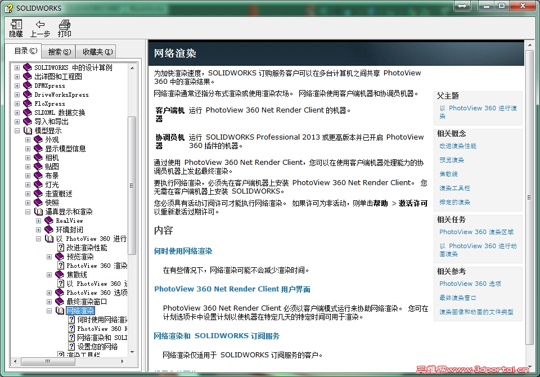This screenshot has height=377, width=540.
Task: Click the book icon next to 走查概述
Action: (38, 194)
